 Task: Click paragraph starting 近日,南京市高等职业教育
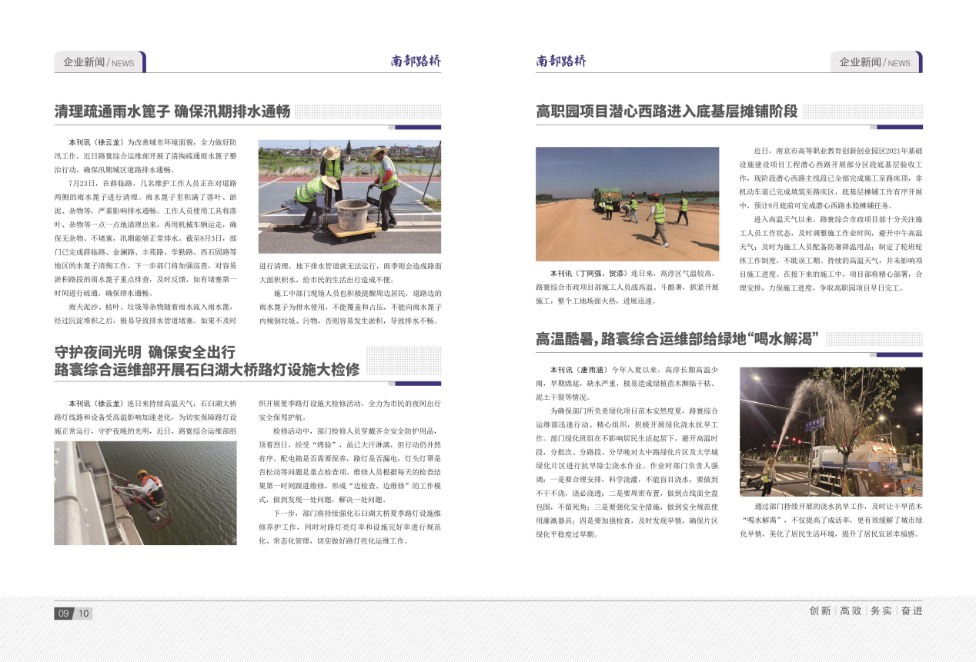[831, 178]
